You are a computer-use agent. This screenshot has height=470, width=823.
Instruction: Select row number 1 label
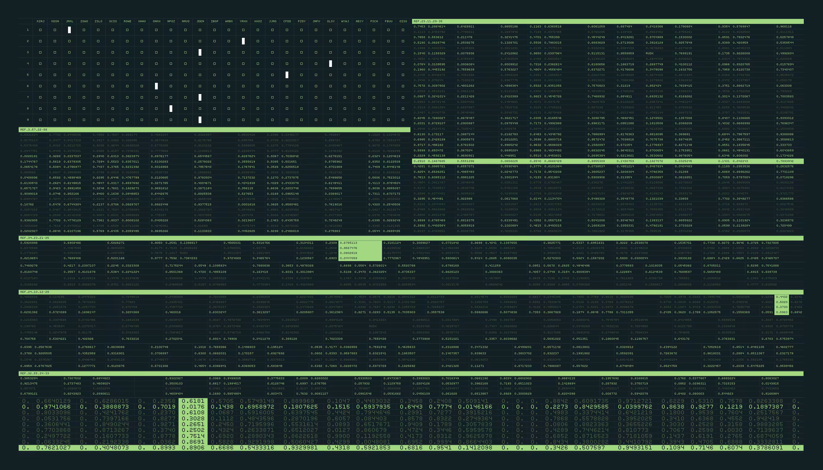28,30
